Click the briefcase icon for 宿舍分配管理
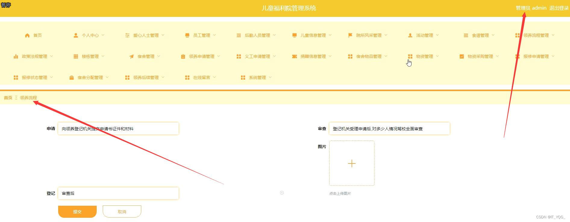 pyautogui.click(x=72, y=78)
